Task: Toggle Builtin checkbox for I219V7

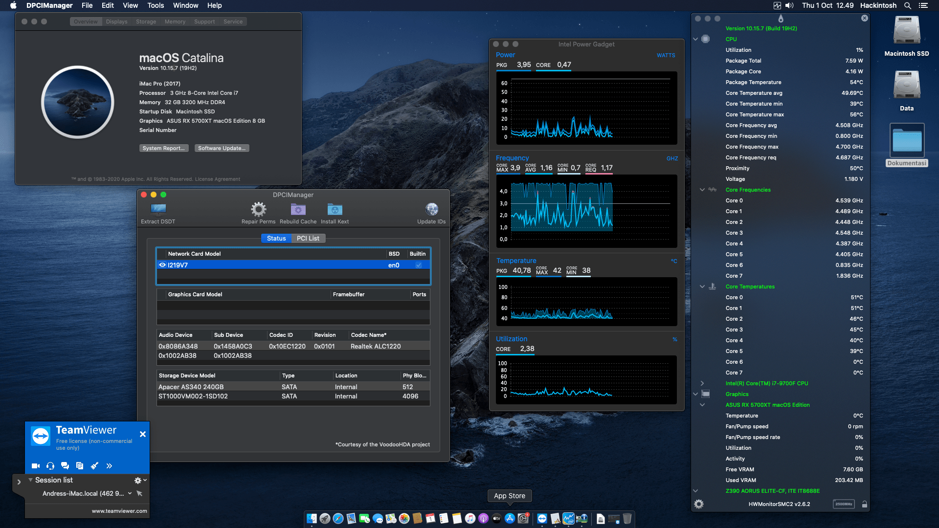Action: 419,265
